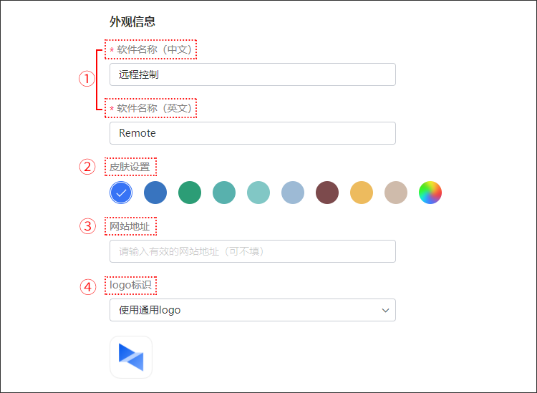This screenshot has width=537, height=393.
Task: Expand the logo dropdown chevron arrow
Action: pyautogui.click(x=385, y=310)
